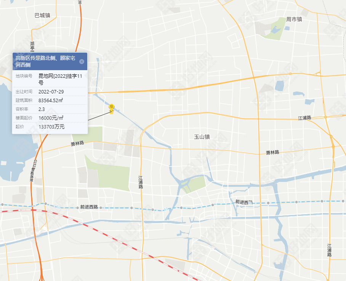The height and width of the screenshot is (281, 346).
Task: Click the plot number 昆地网[2022]挂字11号
Action: (x=60, y=79)
